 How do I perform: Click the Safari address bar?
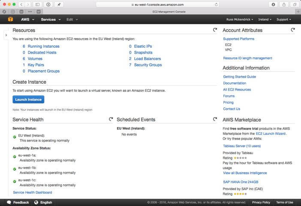157,5
